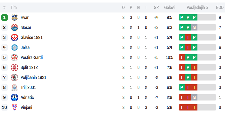Image resolution: width=225 pixels, height=113 pixels.
Task: Click the Hvar club crest icon
Action: pos(15,17)
